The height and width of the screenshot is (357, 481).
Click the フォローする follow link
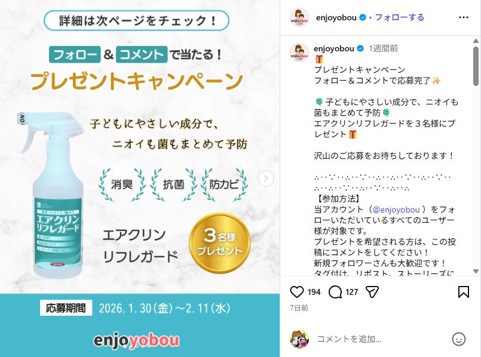399,17
